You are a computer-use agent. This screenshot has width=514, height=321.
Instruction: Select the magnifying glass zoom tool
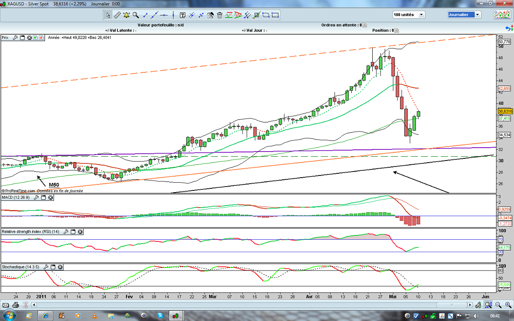[x=136, y=15]
